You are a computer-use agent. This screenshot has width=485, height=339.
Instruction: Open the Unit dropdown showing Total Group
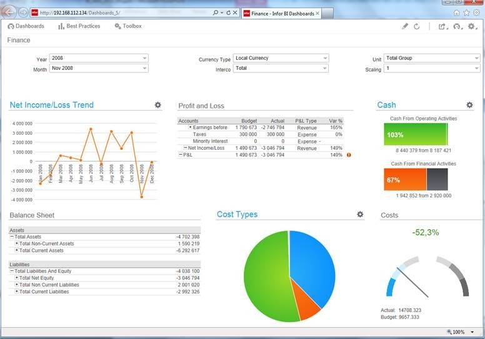point(431,58)
